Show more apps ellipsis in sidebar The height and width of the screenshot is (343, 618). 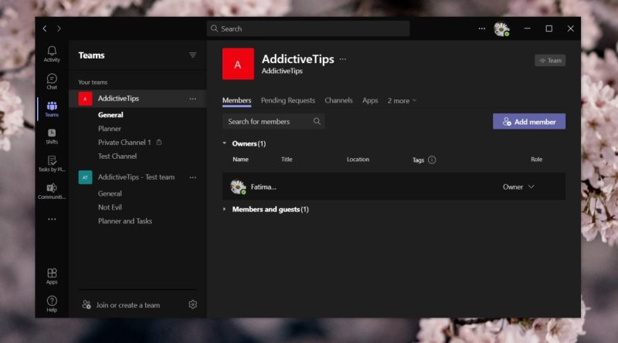tap(52, 219)
